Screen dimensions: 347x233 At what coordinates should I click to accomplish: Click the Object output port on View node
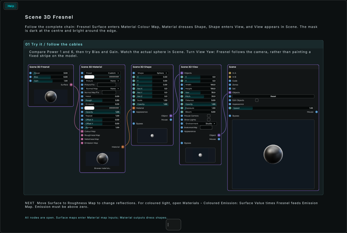click(219, 135)
